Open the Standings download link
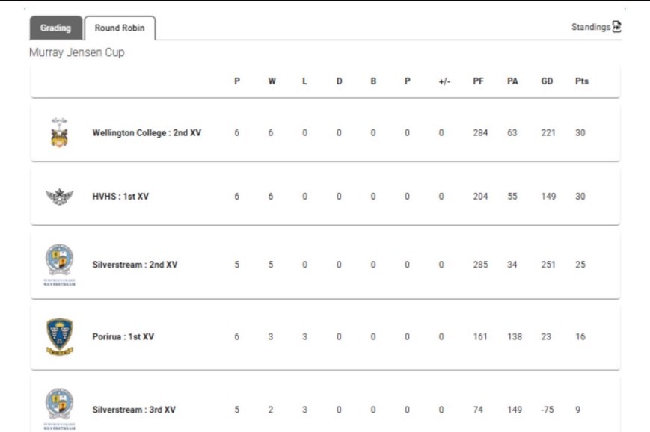The image size is (650, 432). pyautogui.click(x=591, y=27)
